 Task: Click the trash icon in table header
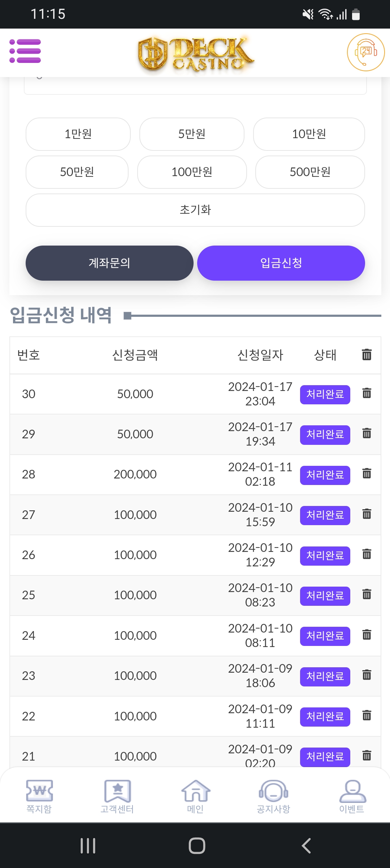tap(367, 354)
